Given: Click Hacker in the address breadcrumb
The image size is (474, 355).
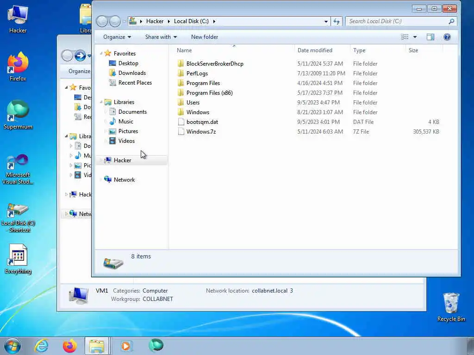Looking at the screenshot, I should click(155, 21).
